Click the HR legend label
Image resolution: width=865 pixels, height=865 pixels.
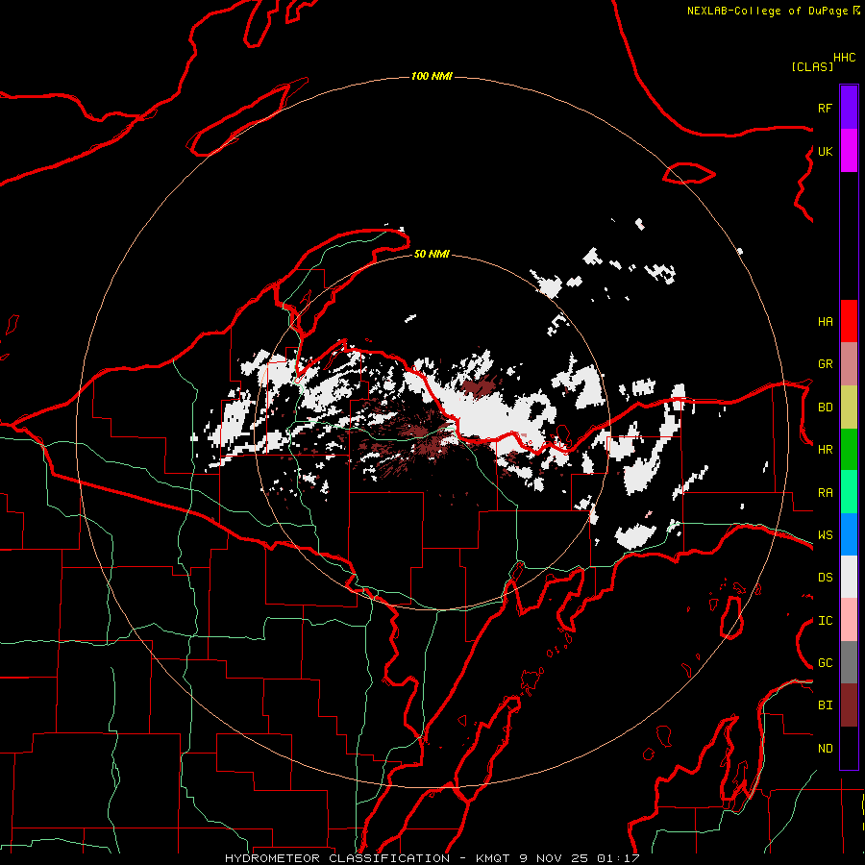[825, 450]
